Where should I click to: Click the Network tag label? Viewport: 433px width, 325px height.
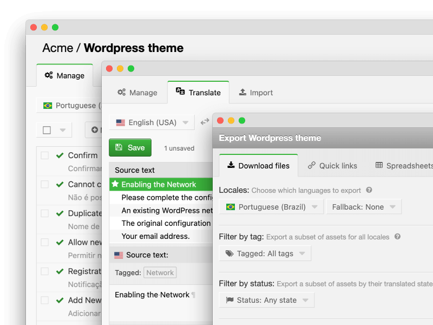click(160, 273)
